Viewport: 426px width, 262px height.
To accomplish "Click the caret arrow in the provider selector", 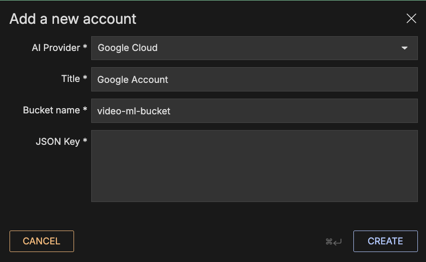I will pos(405,48).
